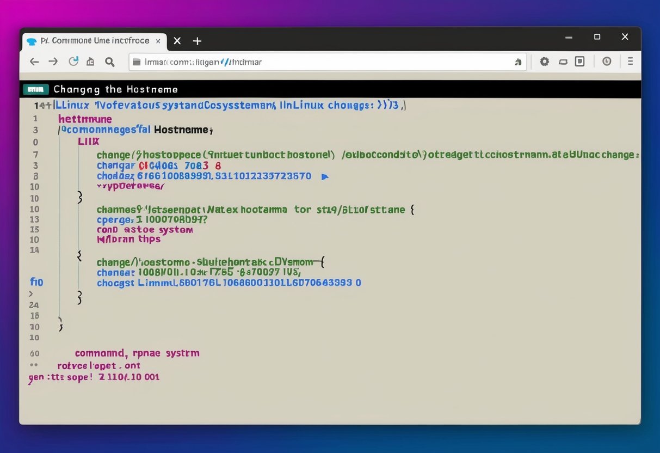
Task: Click the site list icon inside the address bar
Action: 137,62
